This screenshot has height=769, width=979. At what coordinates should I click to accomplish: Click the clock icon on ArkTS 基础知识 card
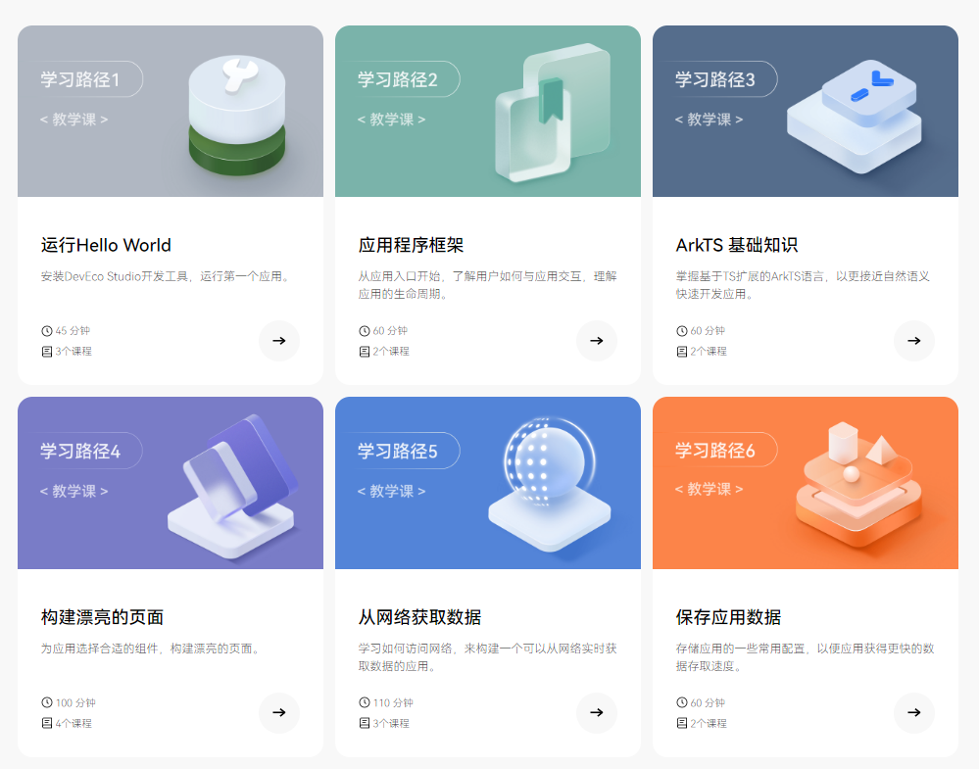click(x=682, y=331)
